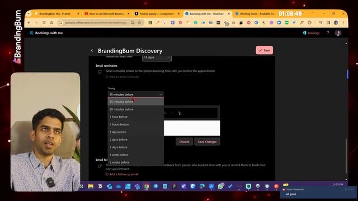Bookmark this page with the star icon

coord(139,22)
